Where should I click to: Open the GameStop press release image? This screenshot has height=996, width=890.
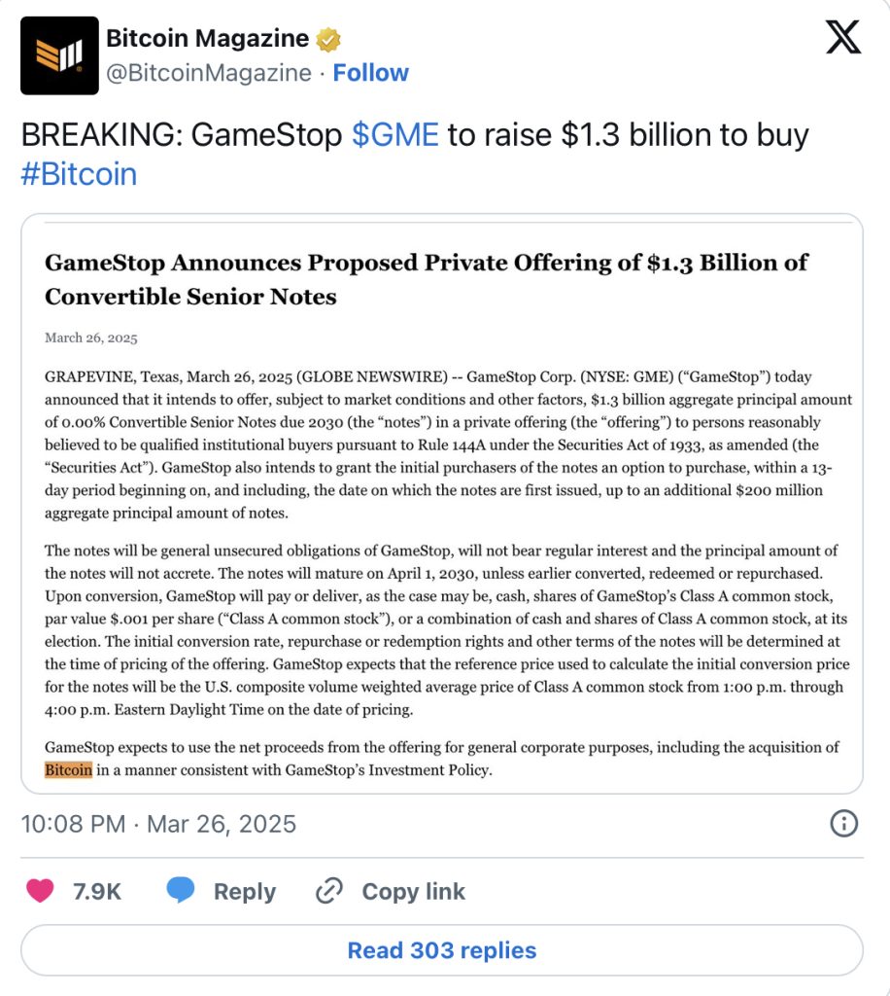point(442,504)
